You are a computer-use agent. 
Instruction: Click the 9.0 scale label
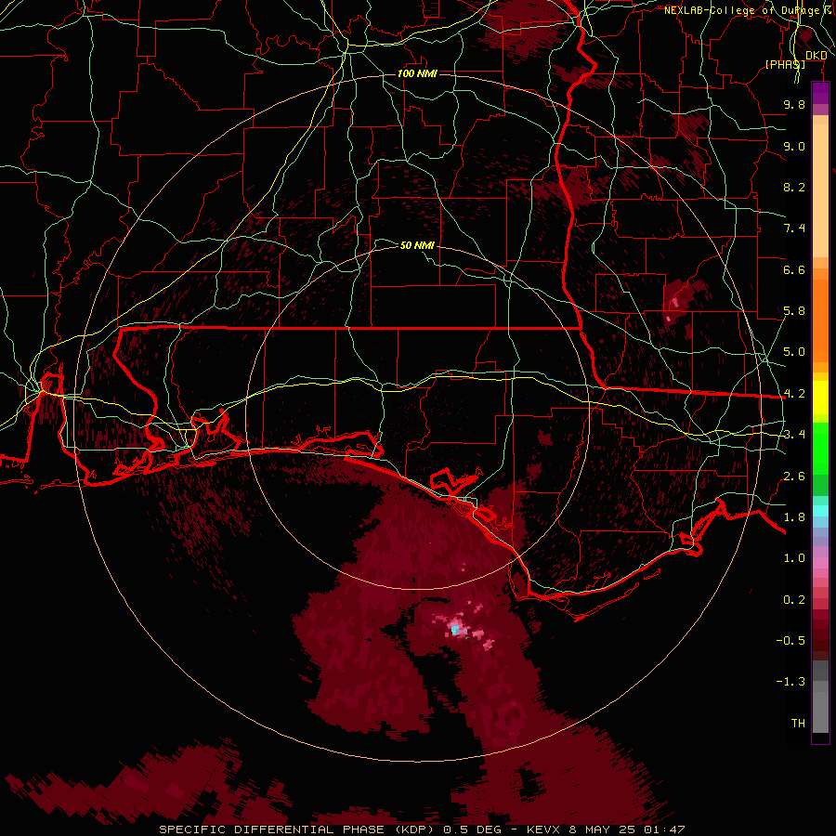(x=794, y=146)
